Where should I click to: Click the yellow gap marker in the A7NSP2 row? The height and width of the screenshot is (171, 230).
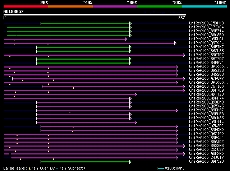coord(73,128)
